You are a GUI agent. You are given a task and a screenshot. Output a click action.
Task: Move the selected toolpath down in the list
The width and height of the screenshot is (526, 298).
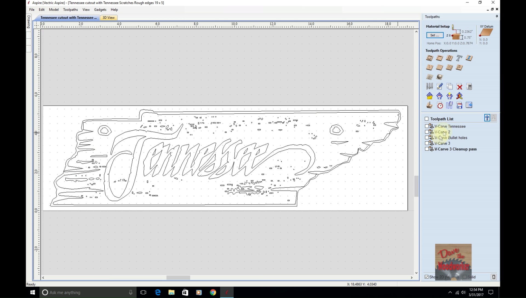pyautogui.click(x=494, y=118)
